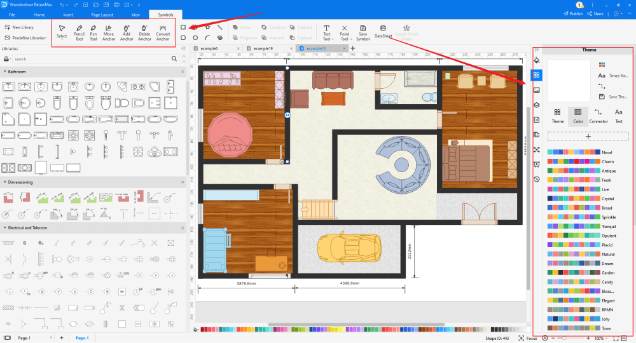
Task: Click the New Library button
Action: [20, 27]
